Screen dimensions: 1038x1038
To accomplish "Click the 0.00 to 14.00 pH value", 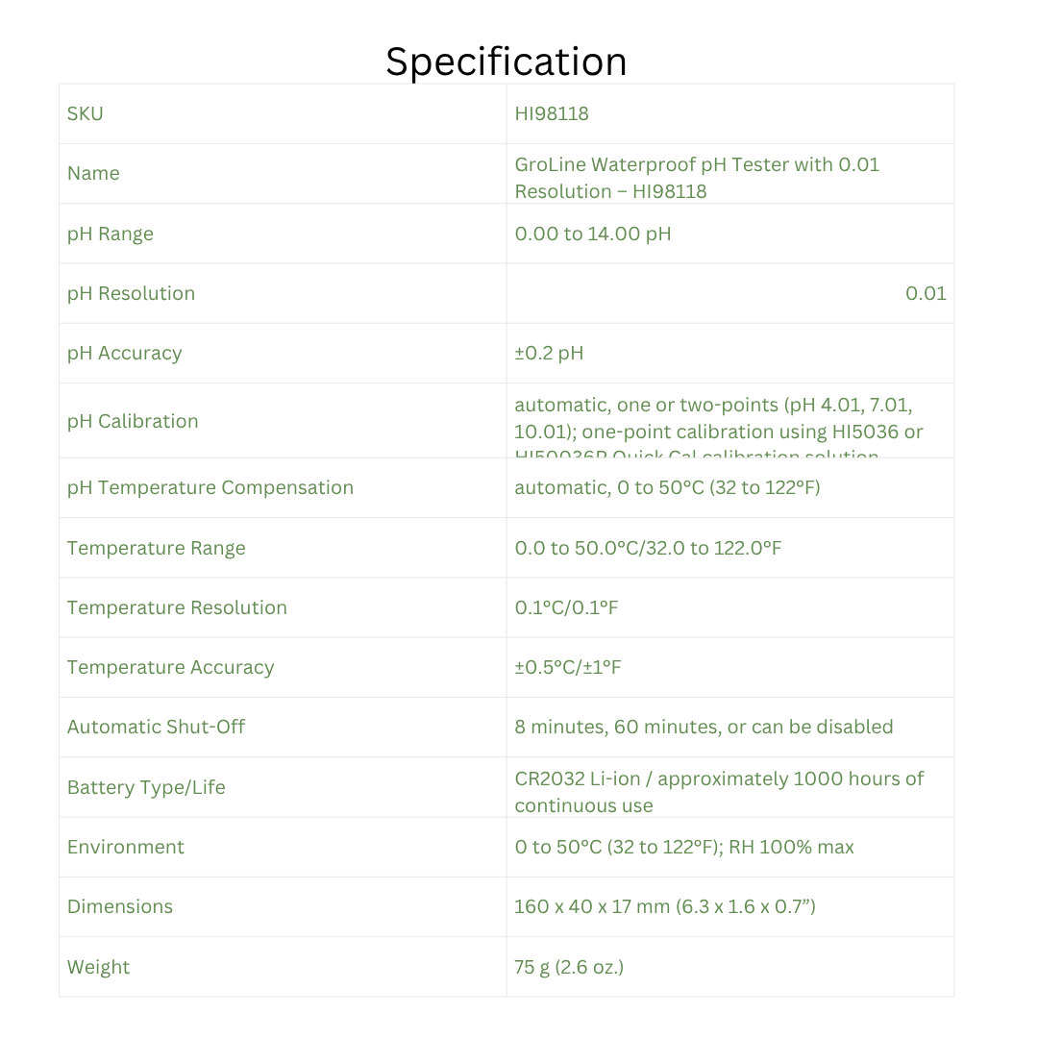I will click(x=593, y=234).
